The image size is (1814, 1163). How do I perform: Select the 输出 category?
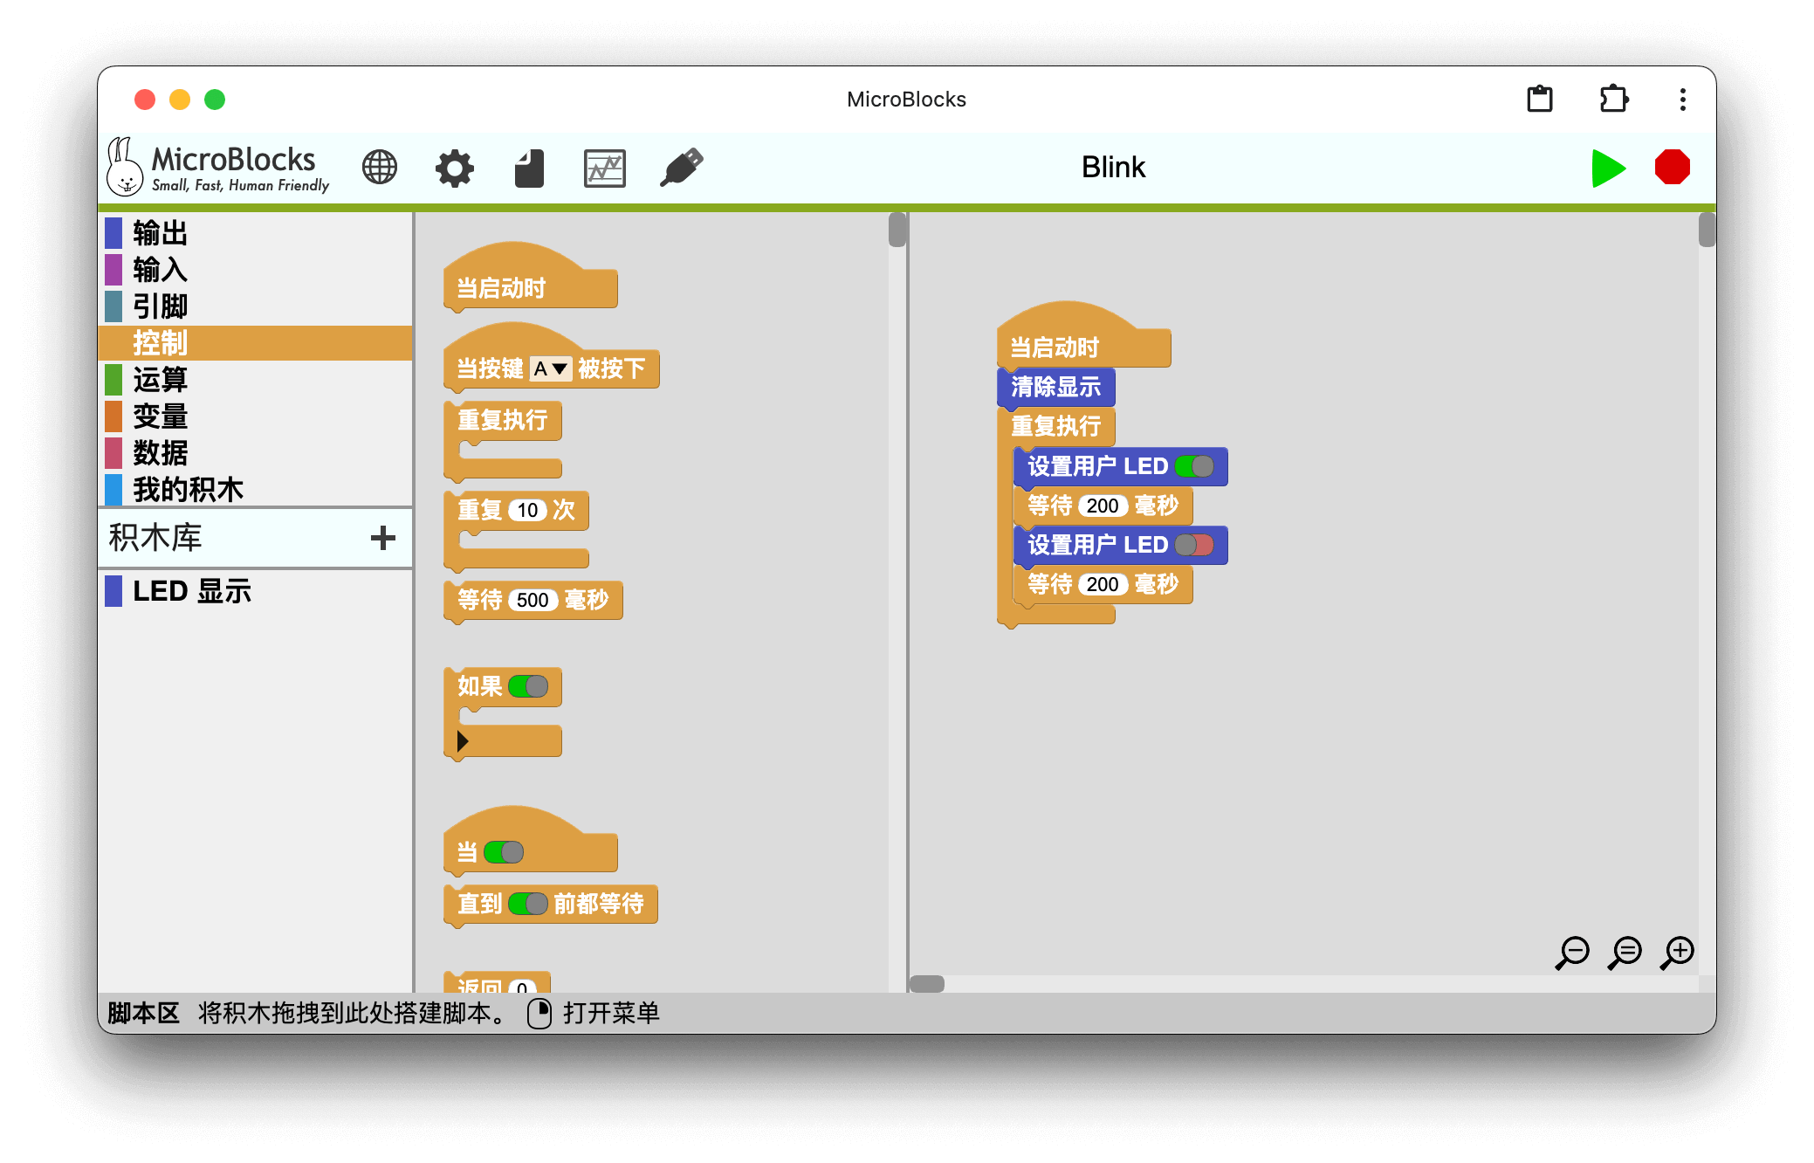[161, 233]
